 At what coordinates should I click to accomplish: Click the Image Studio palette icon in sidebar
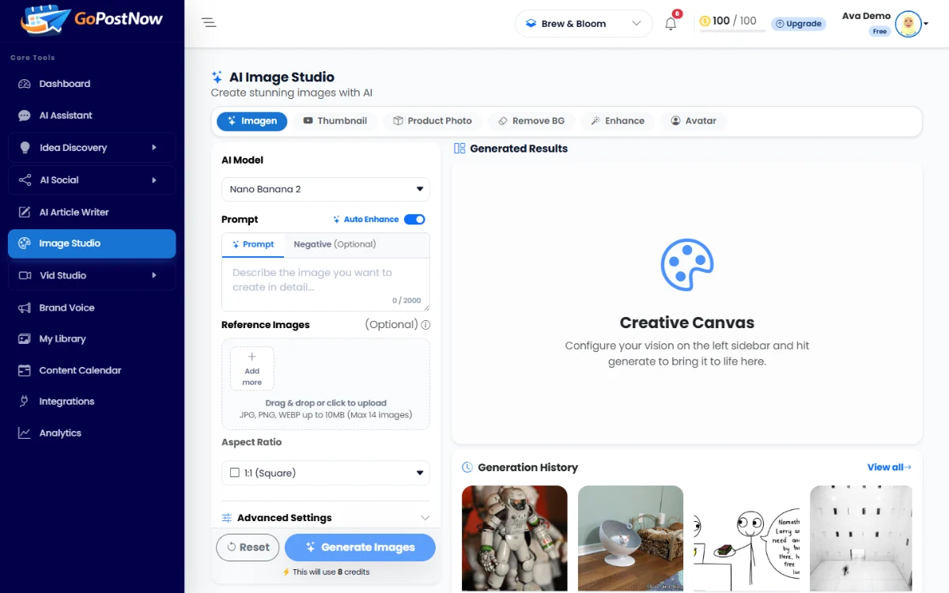[25, 244]
